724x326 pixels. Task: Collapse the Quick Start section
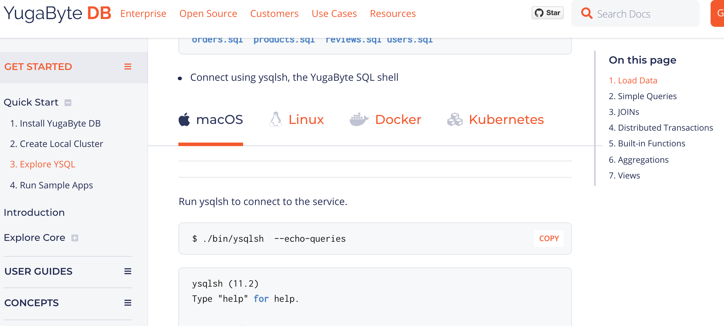click(x=68, y=103)
